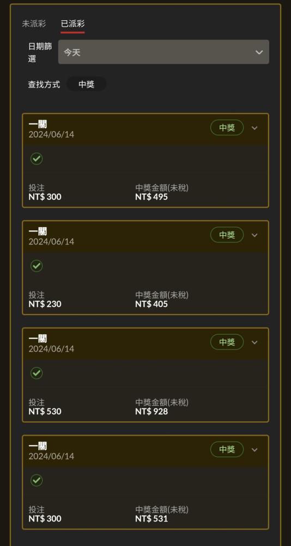The image size is (291, 546).
Task: Open the 日期篩選 dropdown showing 今天
Action: pyautogui.click(x=163, y=52)
